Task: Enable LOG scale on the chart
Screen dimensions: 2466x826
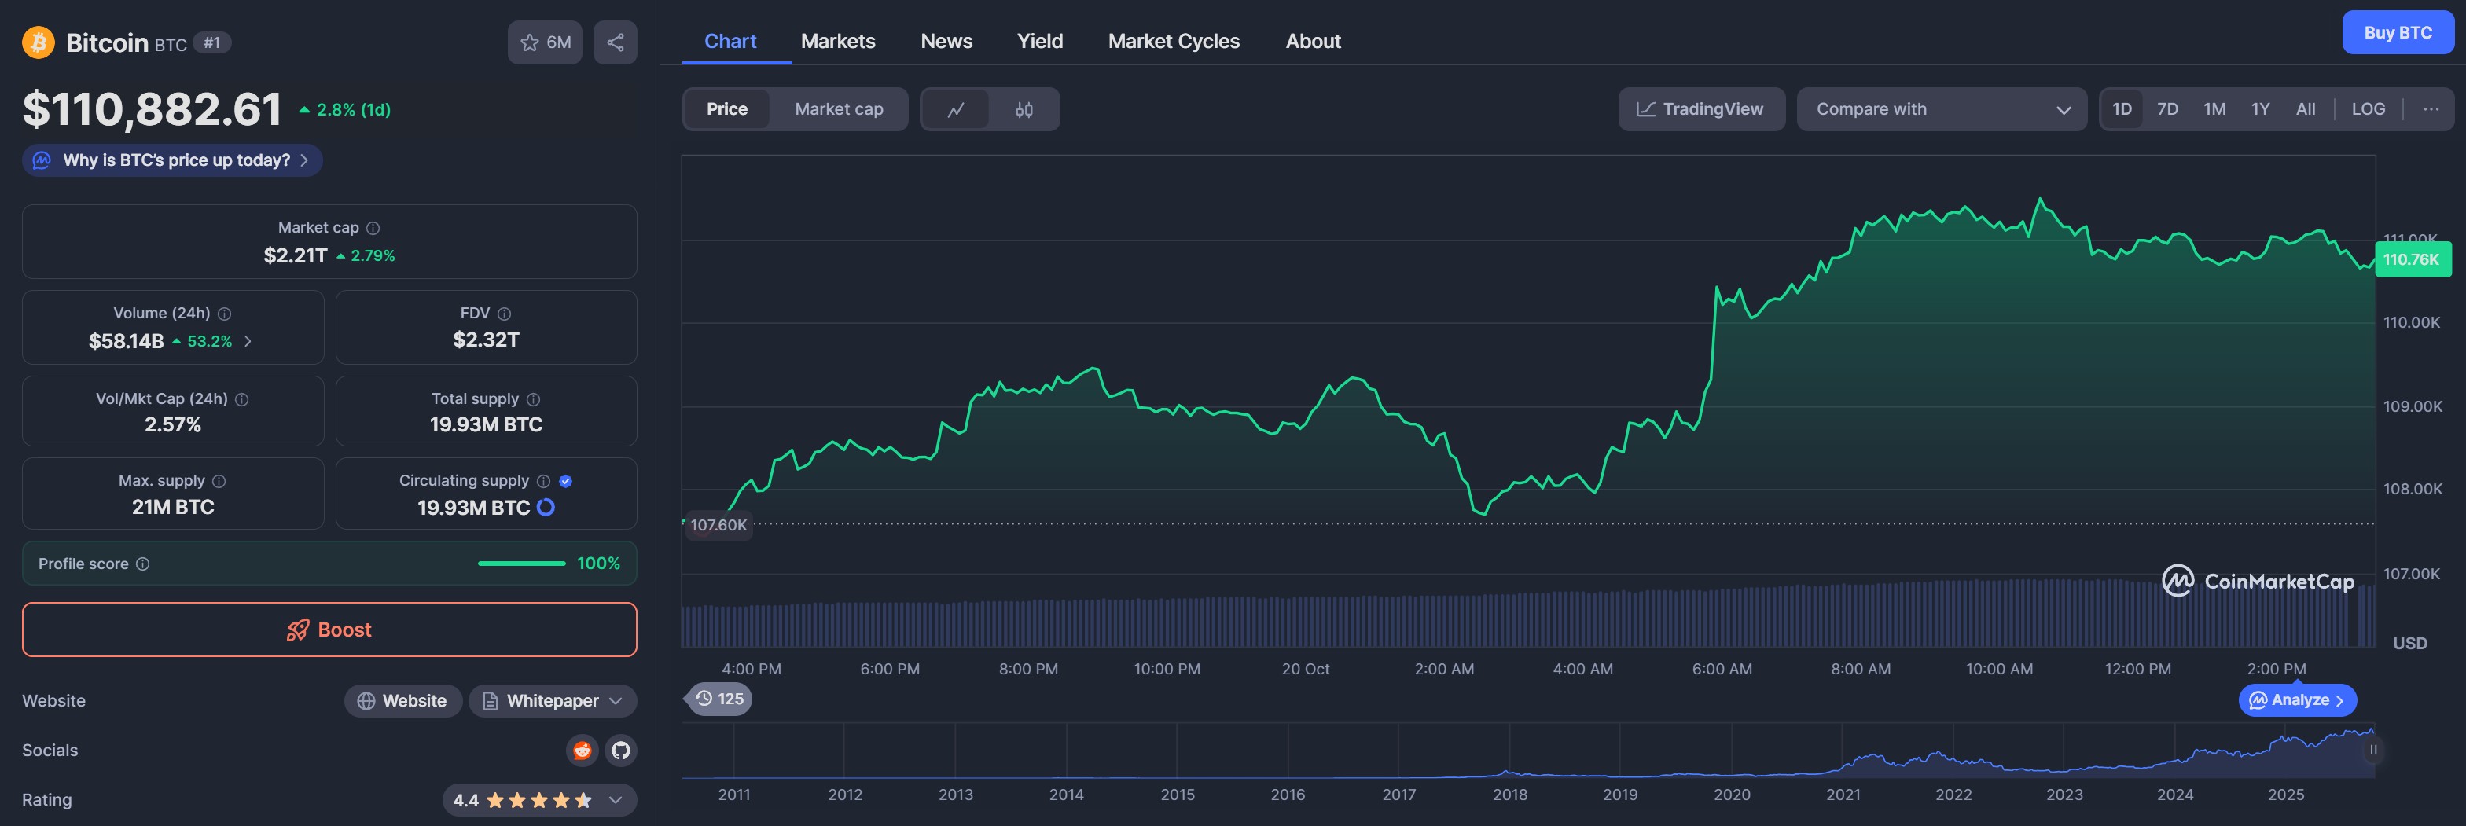Action: (x=2368, y=109)
